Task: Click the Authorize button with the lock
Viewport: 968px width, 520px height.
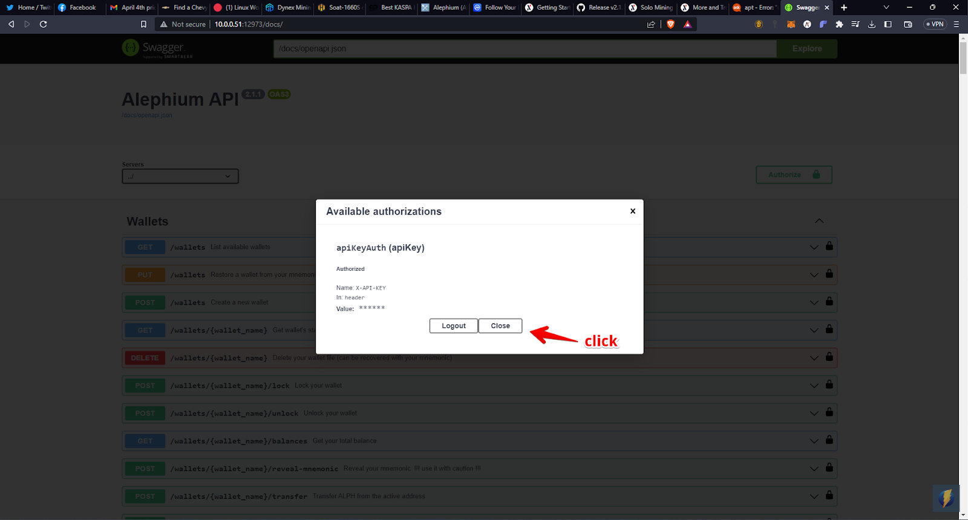Action: click(x=794, y=175)
